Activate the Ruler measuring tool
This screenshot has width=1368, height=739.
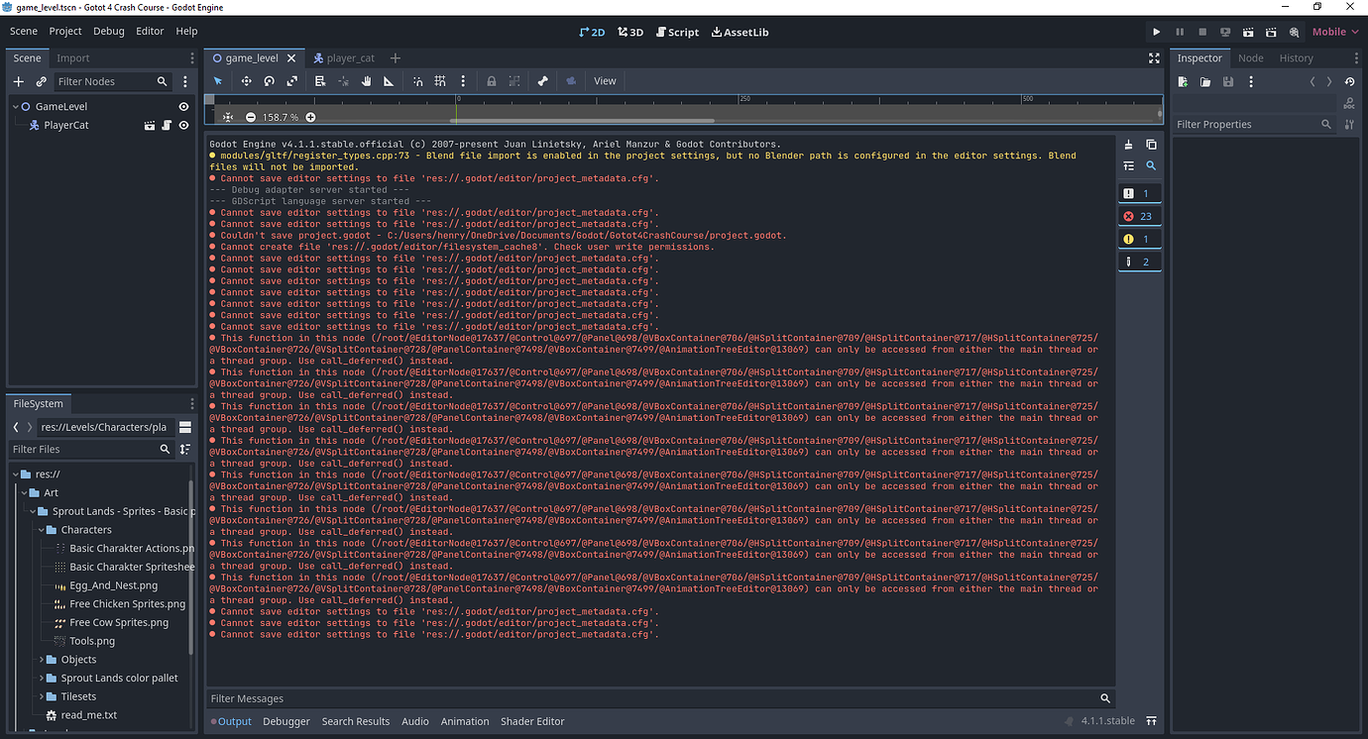[389, 81]
